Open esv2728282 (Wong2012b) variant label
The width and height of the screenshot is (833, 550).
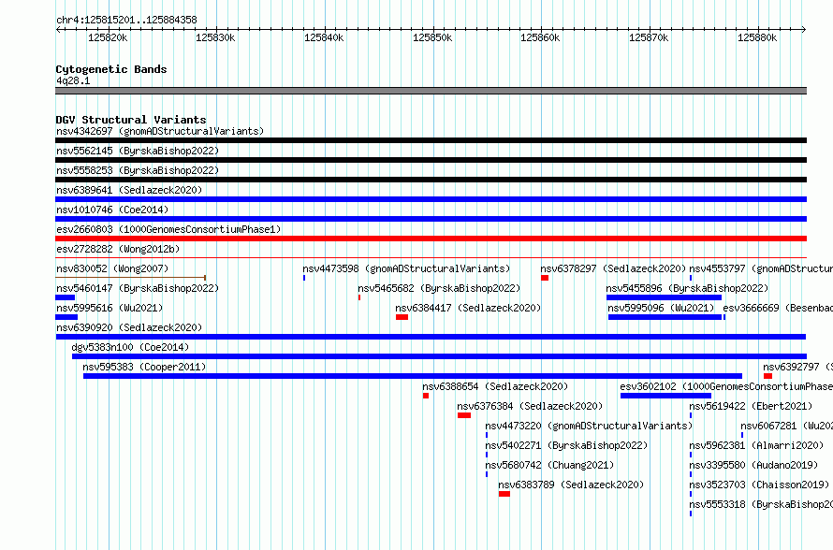[118, 249]
